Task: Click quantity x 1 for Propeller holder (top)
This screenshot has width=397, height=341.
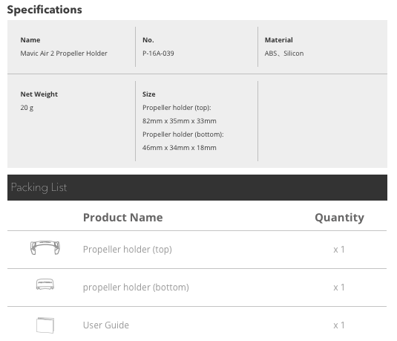Action: [x=339, y=250]
